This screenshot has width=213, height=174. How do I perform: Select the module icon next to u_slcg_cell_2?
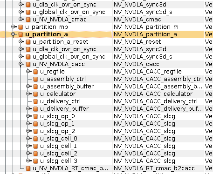(35, 154)
